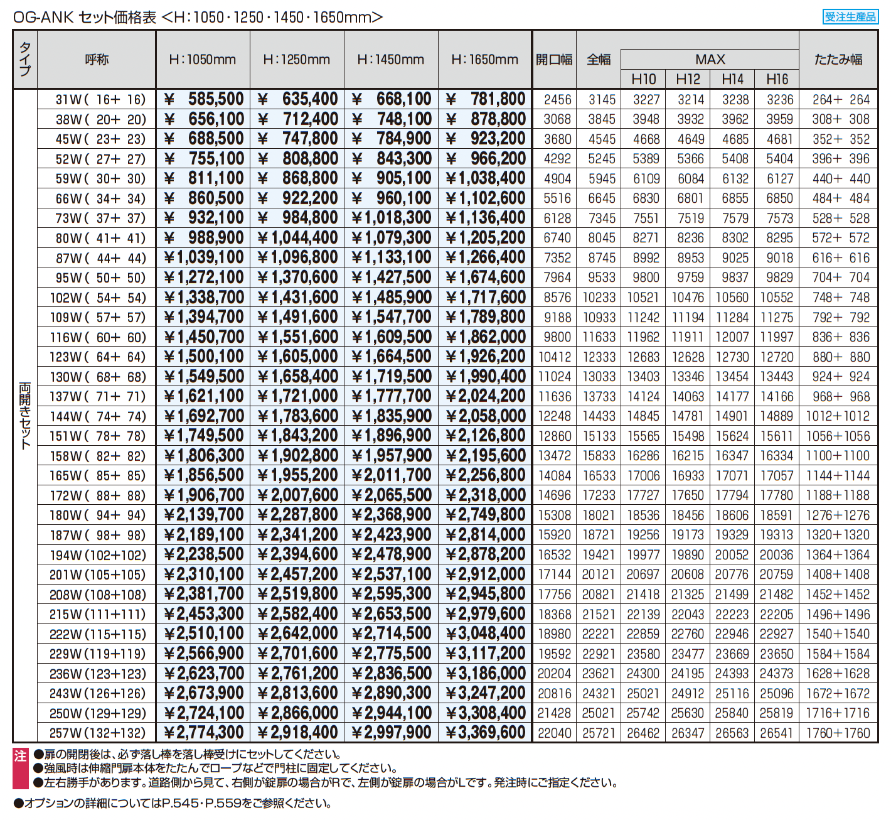
Task: Click the 呼称 column header
Action: [x=97, y=60]
